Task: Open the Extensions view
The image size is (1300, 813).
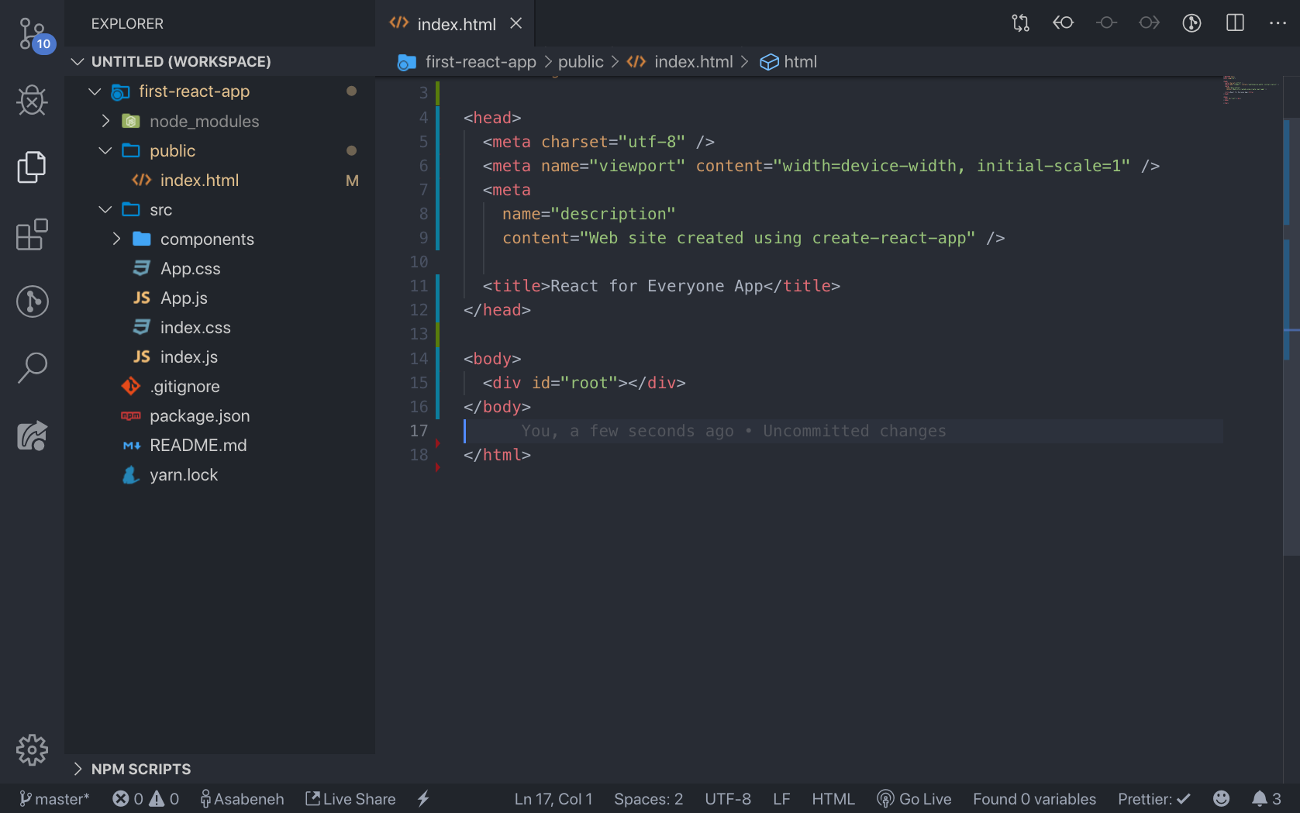Action: (33, 234)
